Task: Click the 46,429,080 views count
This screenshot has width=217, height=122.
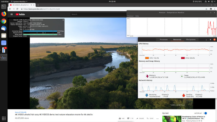Action: point(22,118)
